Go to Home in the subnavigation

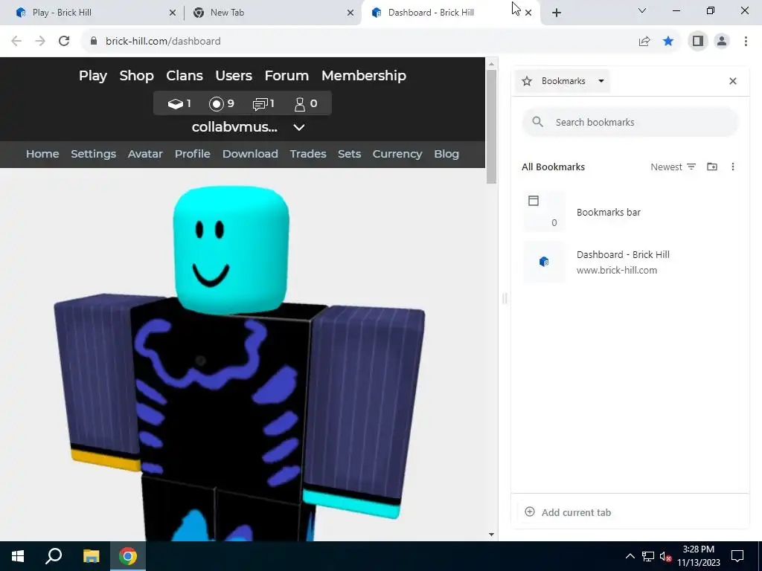(42, 154)
